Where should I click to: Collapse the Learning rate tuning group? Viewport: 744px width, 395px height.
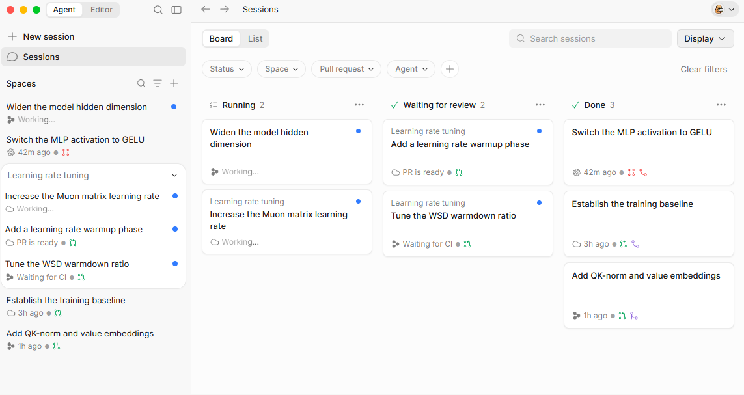click(174, 176)
